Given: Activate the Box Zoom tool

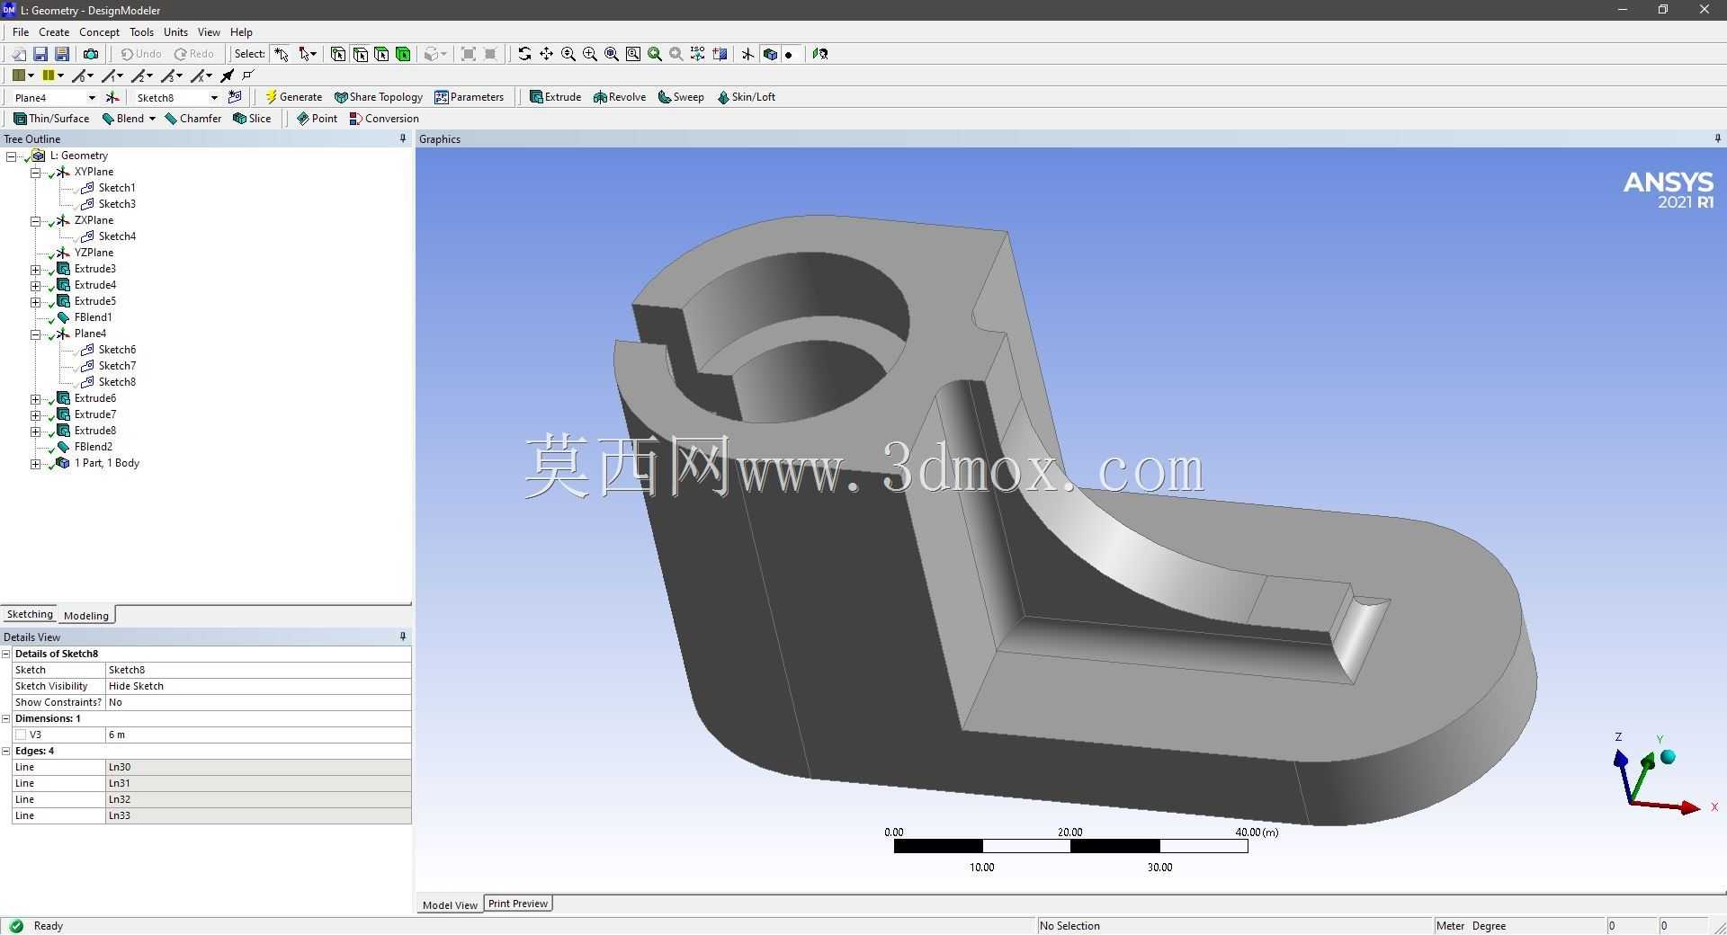Looking at the screenshot, I should pyautogui.click(x=589, y=54).
